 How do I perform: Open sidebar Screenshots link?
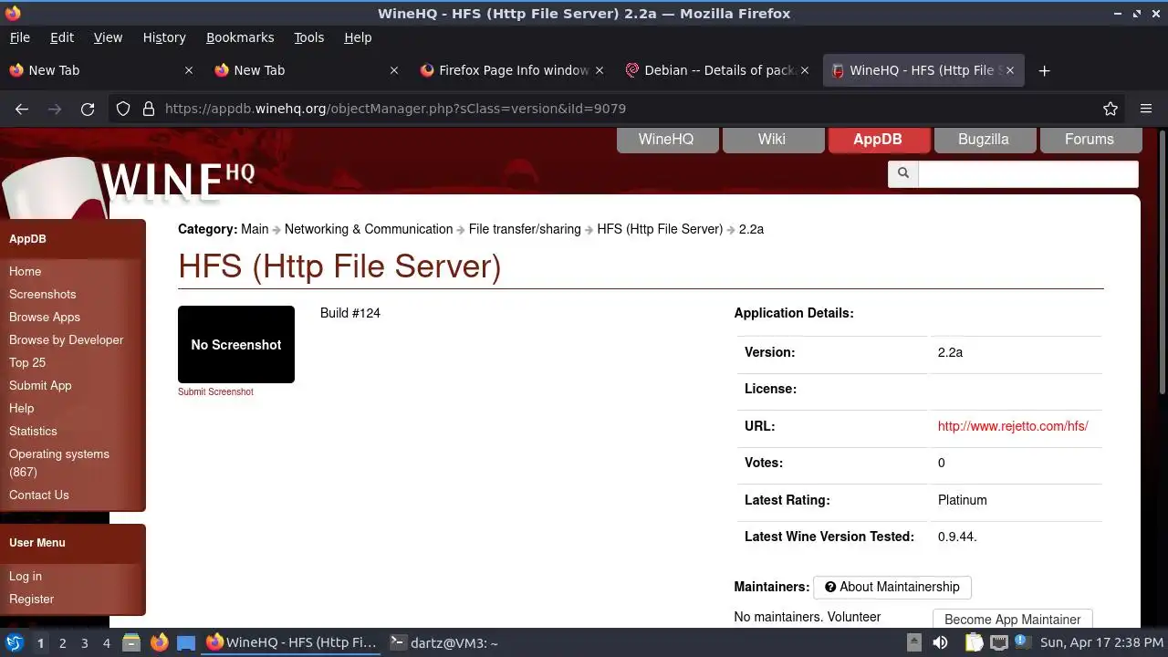43,294
